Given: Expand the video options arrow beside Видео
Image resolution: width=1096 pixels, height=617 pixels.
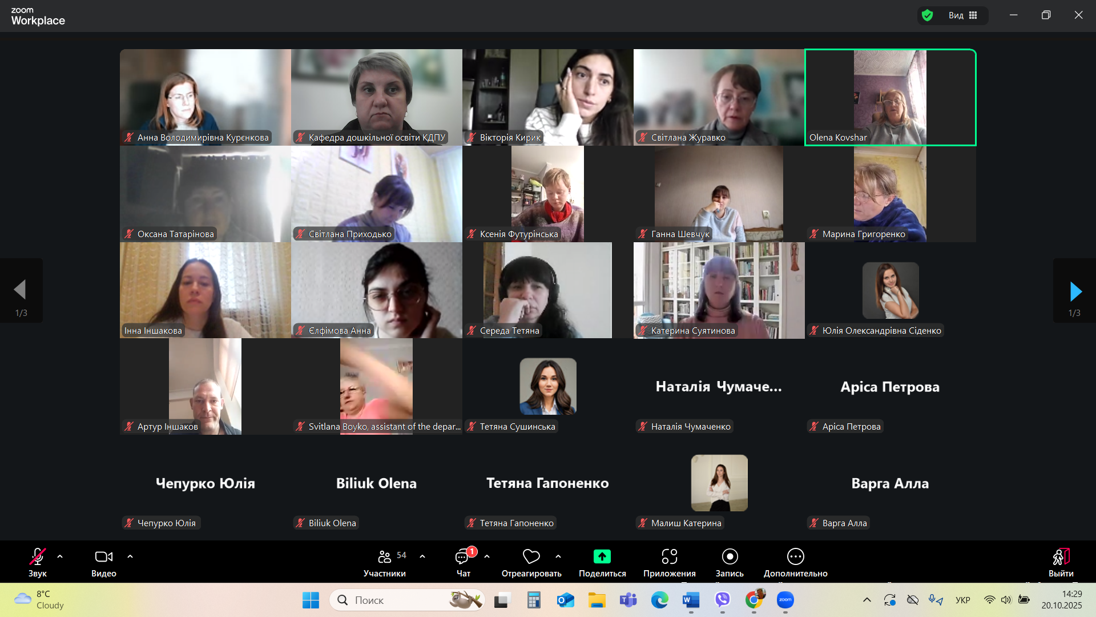Looking at the screenshot, I should coord(130,556).
